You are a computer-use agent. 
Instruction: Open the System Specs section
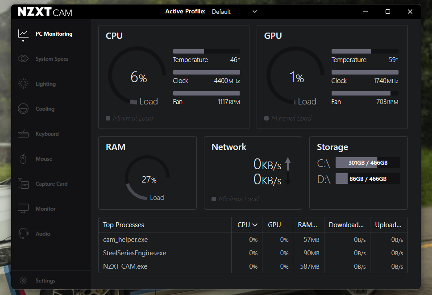52,59
